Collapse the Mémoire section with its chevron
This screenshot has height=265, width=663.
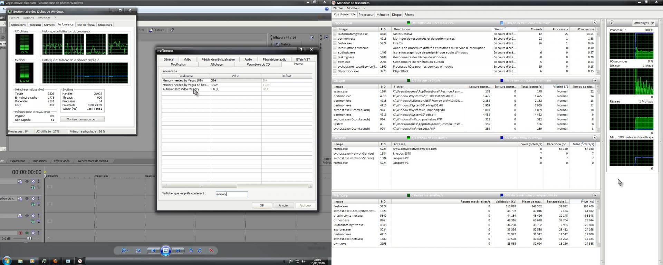tap(595, 195)
